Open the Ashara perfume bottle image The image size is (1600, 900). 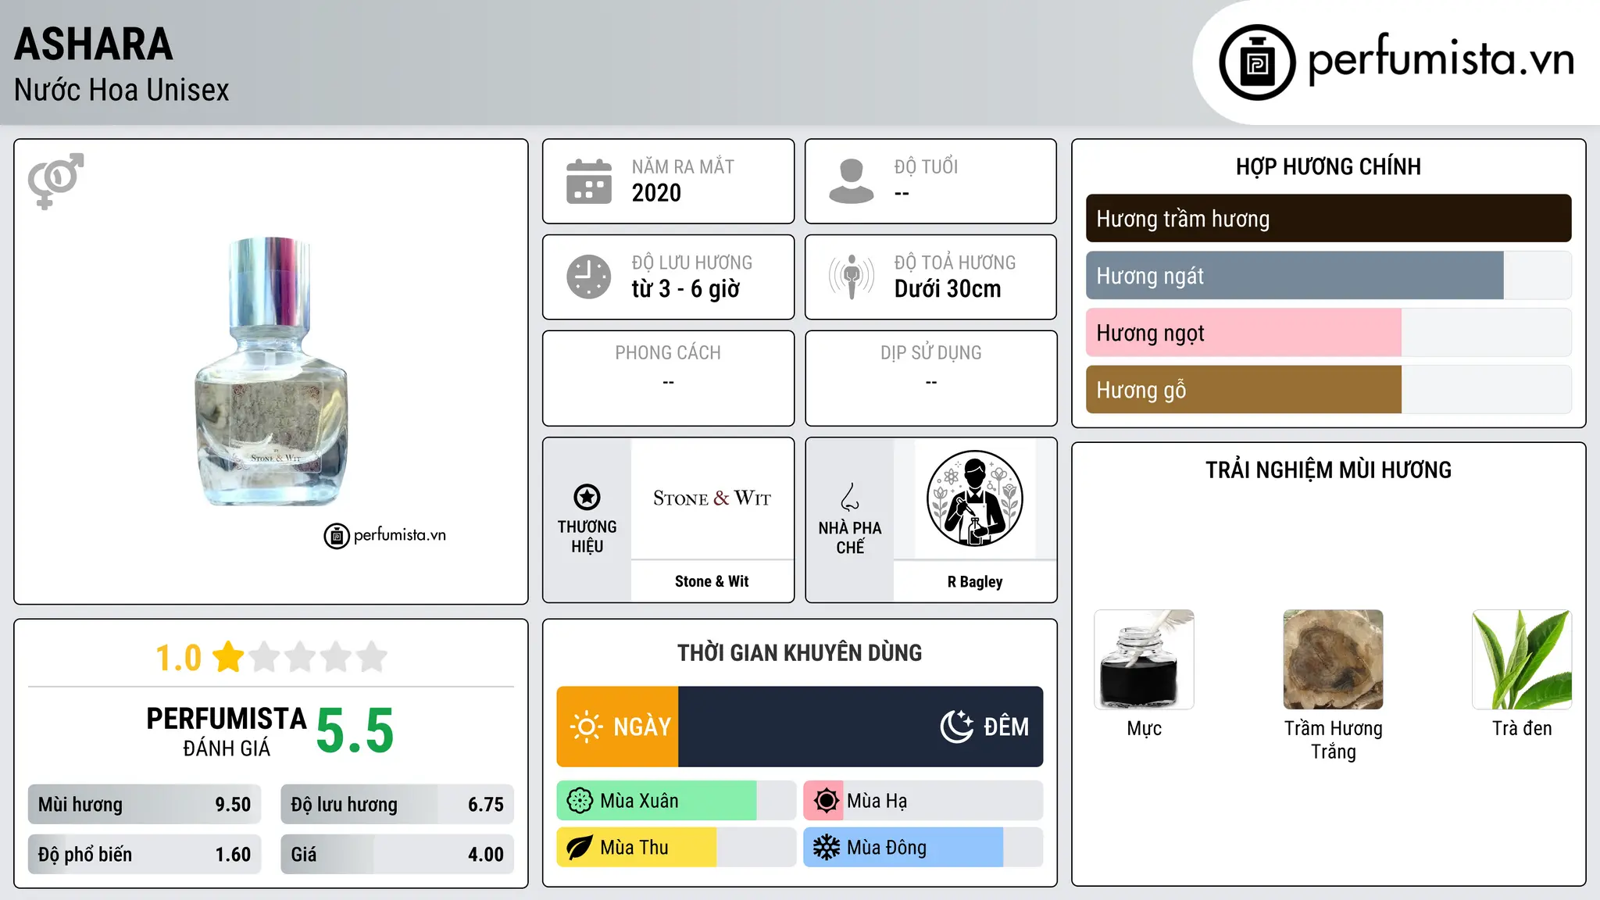pyautogui.click(x=271, y=372)
